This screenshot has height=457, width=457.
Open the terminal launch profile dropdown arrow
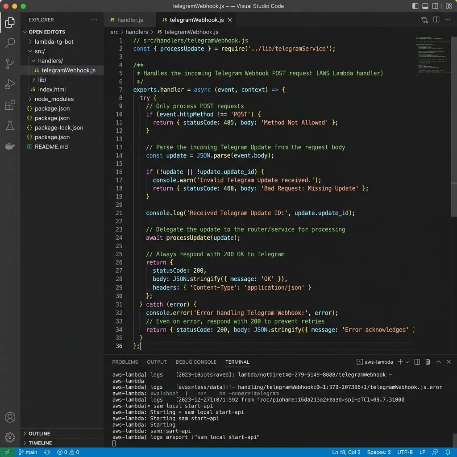pyautogui.click(x=407, y=362)
